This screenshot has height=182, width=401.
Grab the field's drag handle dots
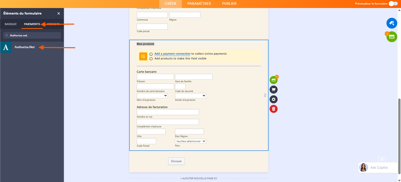[x=265, y=95]
